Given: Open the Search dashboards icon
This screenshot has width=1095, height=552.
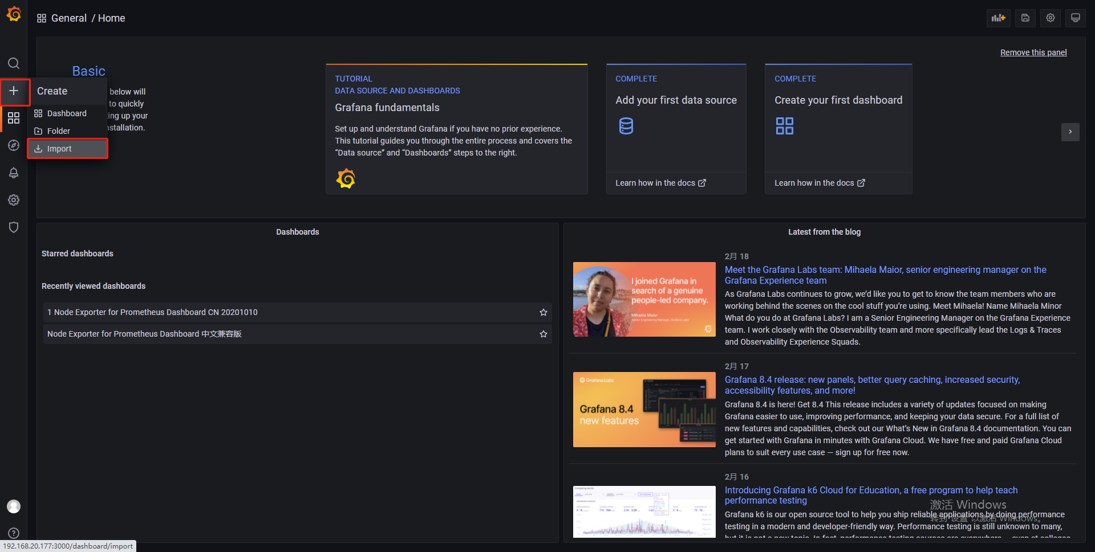Looking at the screenshot, I should tap(14, 63).
